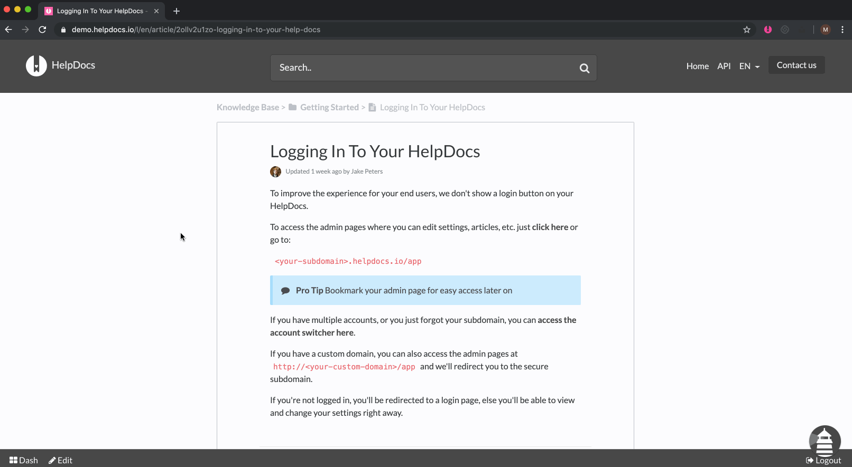Viewport: 852px width, 467px height.
Task: Click the browser address bar URL
Action: point(196,30)
